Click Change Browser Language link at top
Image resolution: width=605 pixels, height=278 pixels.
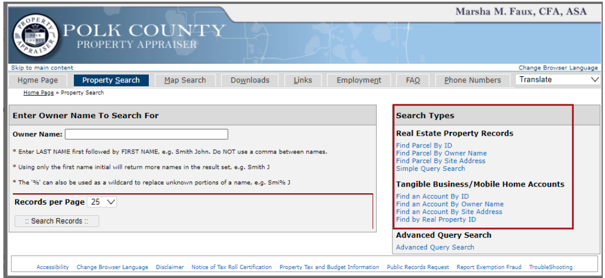(x=558, y=68)
